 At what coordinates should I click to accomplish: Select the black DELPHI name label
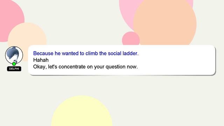14,69
